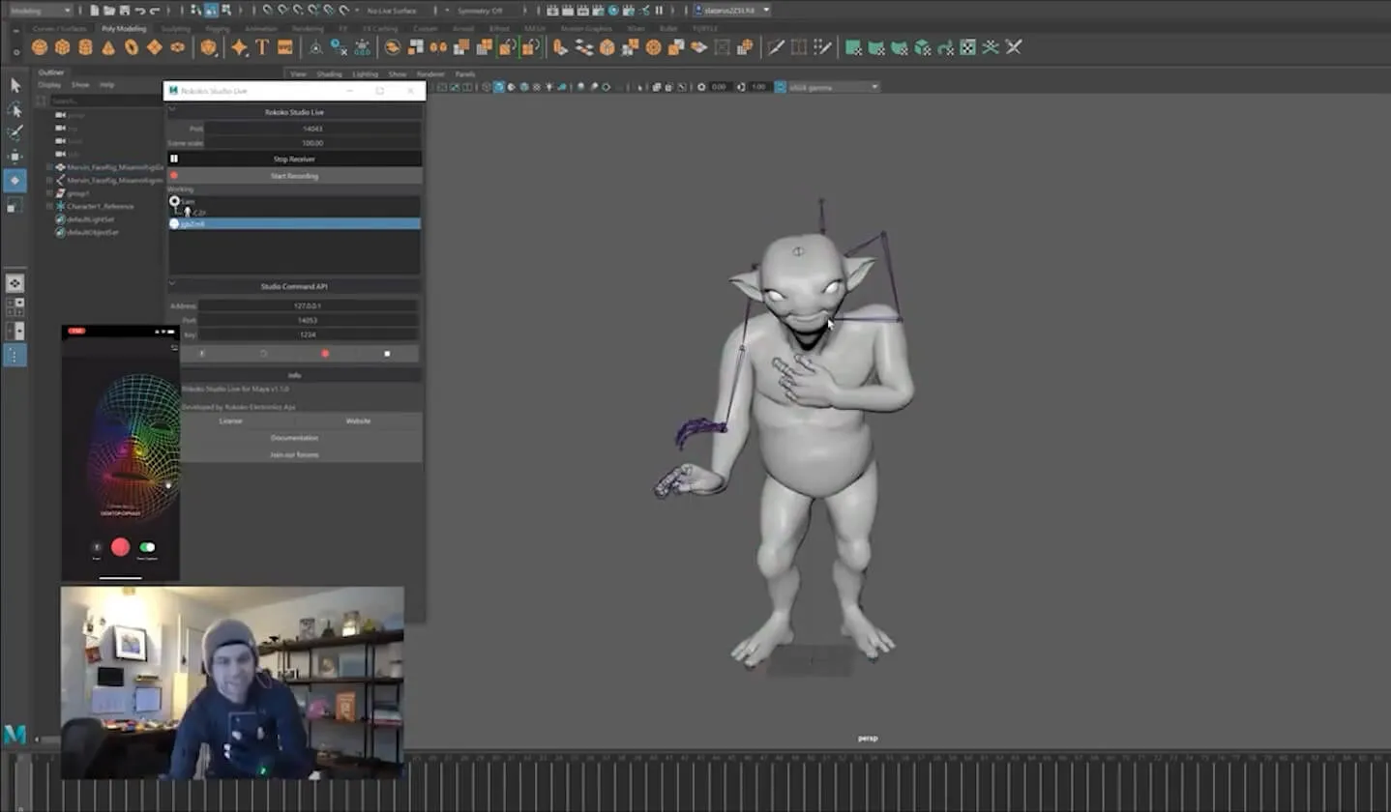Screen dimensions: 1391x812
Task: Activate the Type (T) tool on the Poly Modeling shelf
Action: pyautogui.click(x=262, y=46)
